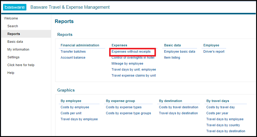This screenshot has height=137, width=257.
Task: Open Settings from the sidebar
Action: click(x=13, y=57)
